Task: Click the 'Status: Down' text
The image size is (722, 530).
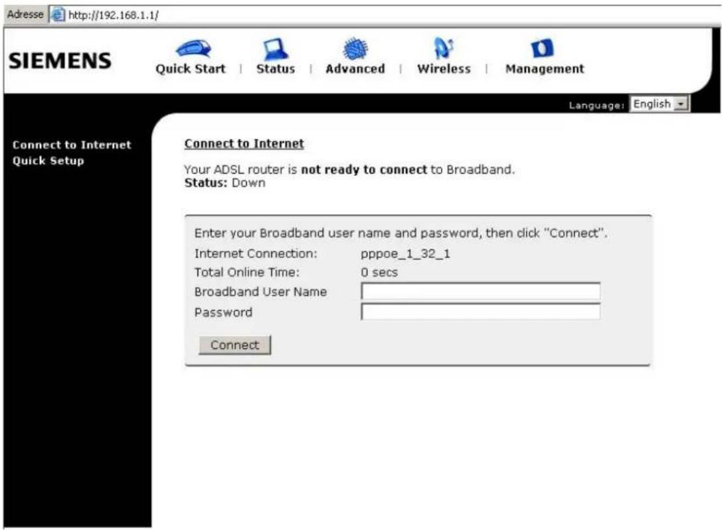Action: (225, 183)
